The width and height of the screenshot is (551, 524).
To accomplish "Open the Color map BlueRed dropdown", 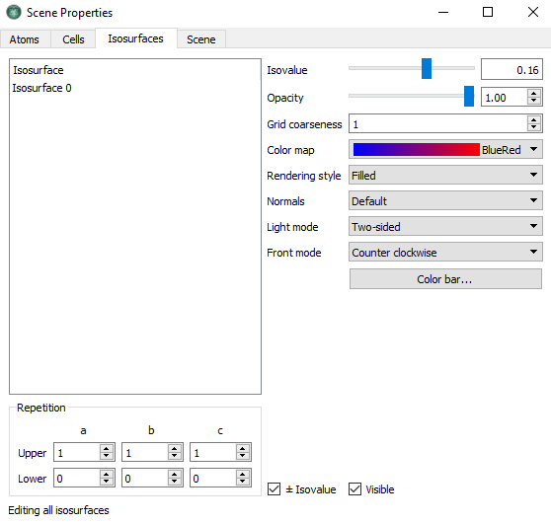I will pyautogui.click(x=445, y=149).
